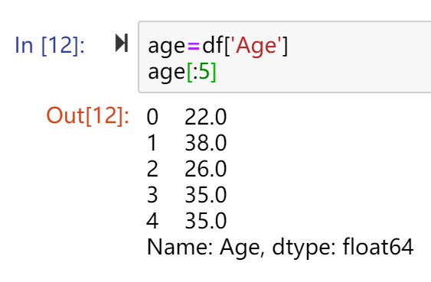Click the closing bracket after 'Age'
431x282 pixels.
coord(285,46)
